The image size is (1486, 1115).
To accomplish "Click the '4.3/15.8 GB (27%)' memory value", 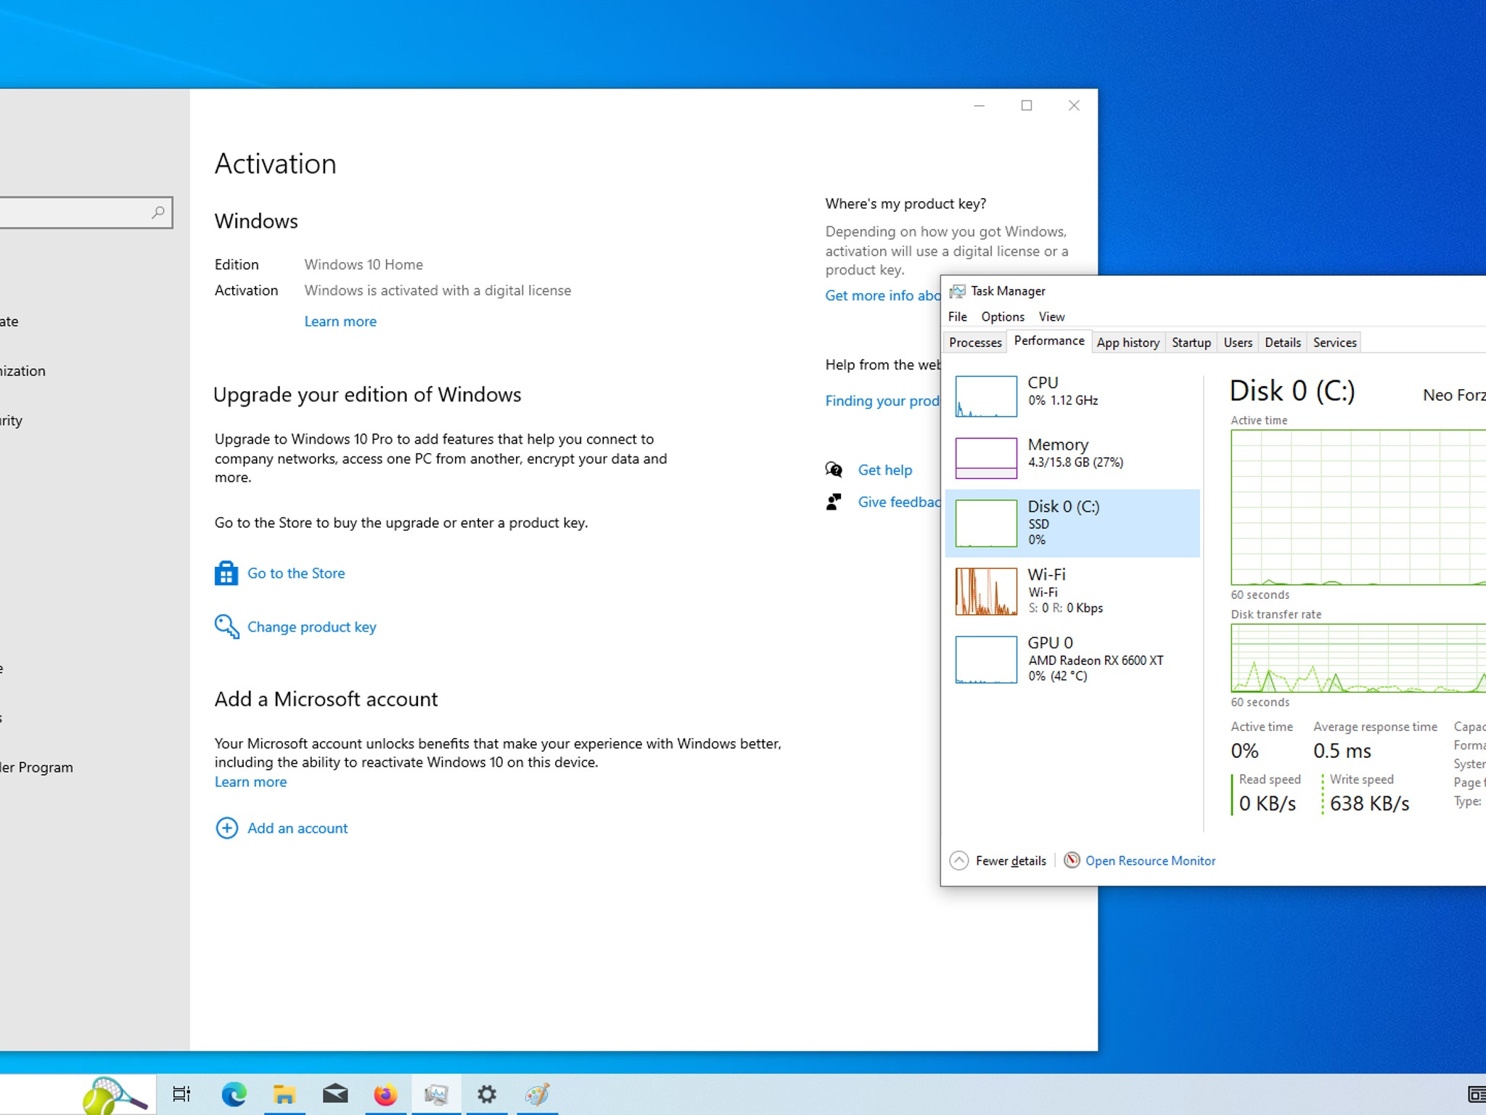I will tap(1075, 462).
